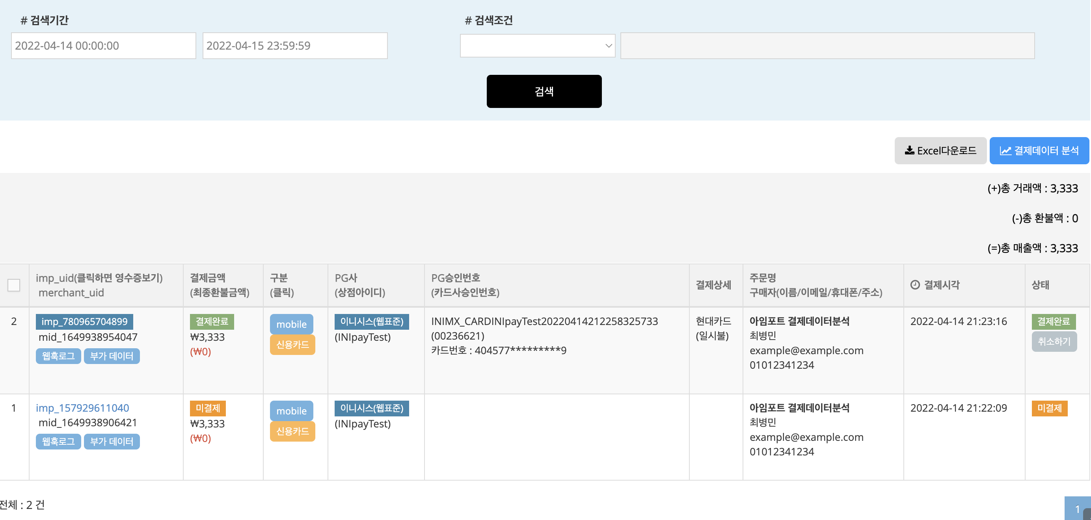
Task: Toggle the select-all checkbox in table header
Action: pyautogui.click(x=14, y=285)
